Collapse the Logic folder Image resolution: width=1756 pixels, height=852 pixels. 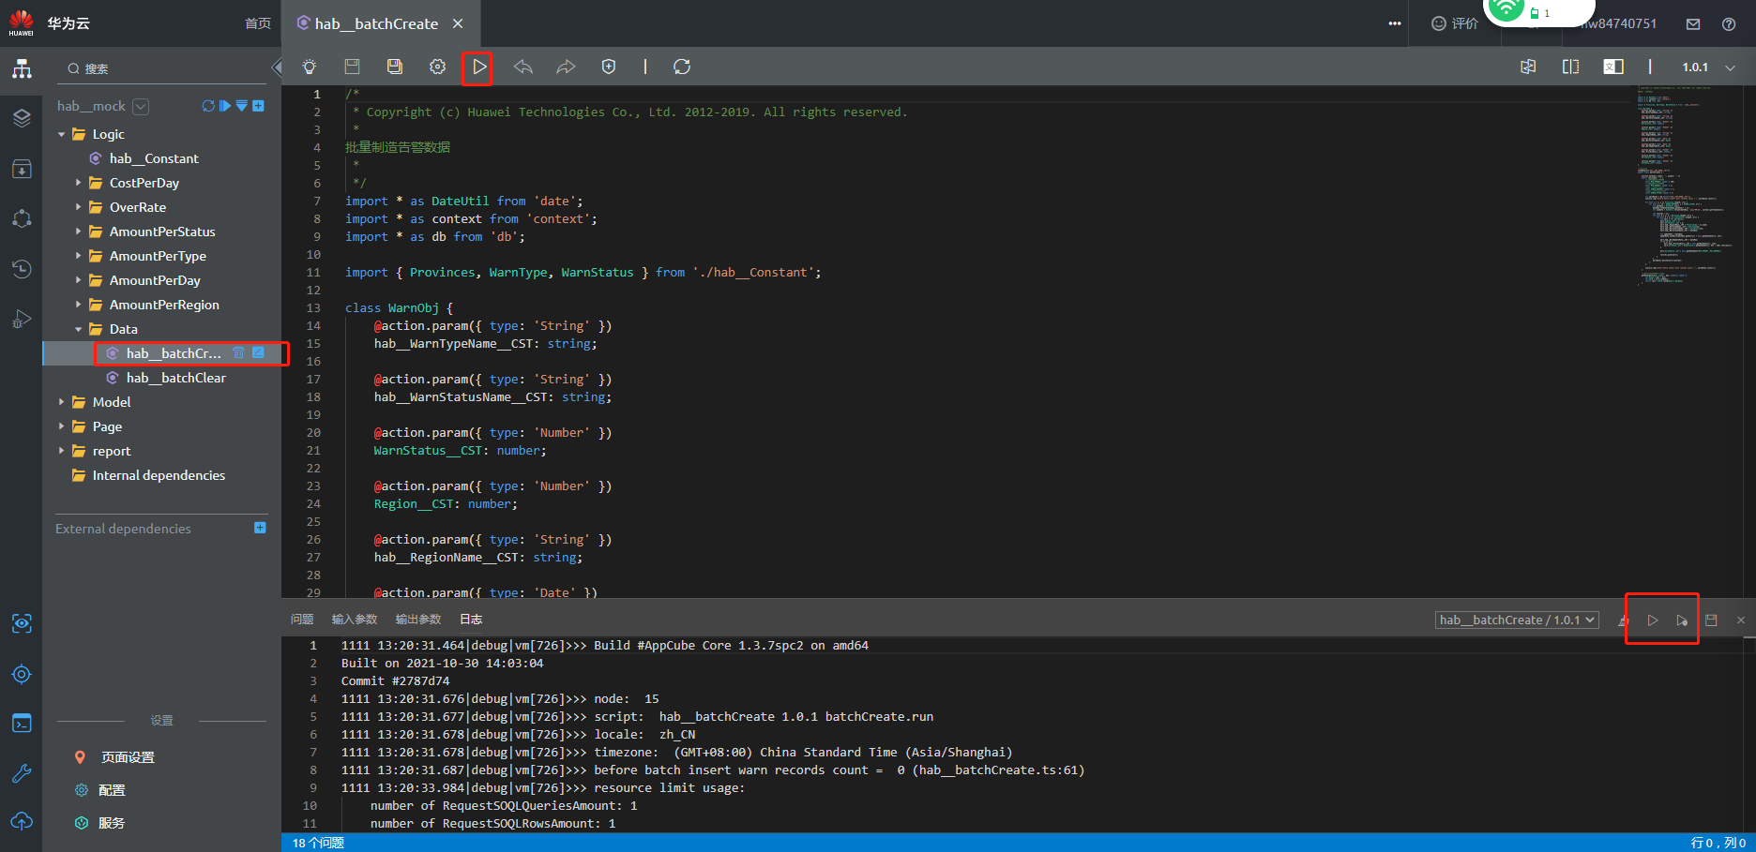pyautogui.click(x=62, y=135)
